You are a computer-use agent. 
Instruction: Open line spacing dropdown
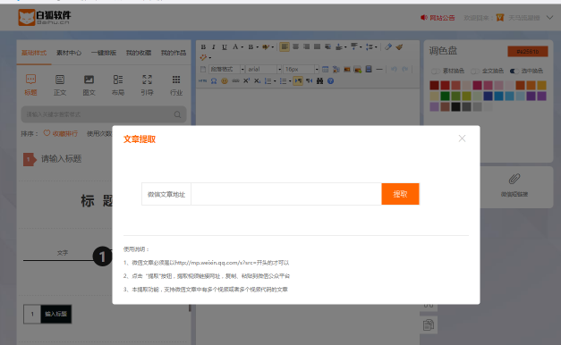(376, 46)
